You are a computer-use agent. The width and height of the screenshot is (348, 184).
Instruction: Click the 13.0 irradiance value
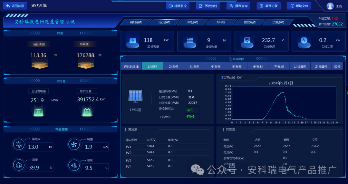(33, 147)
